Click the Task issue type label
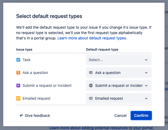 click(x=26, y=60)
